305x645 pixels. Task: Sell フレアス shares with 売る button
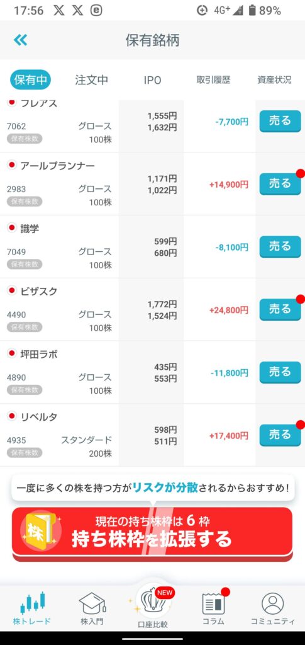(x=280, y=121)
